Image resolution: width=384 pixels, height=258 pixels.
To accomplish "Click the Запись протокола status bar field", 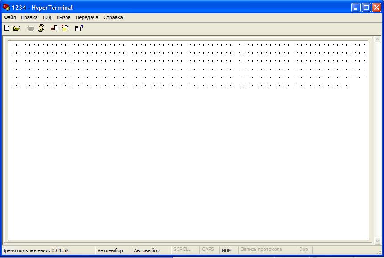I will coord(261,250).
